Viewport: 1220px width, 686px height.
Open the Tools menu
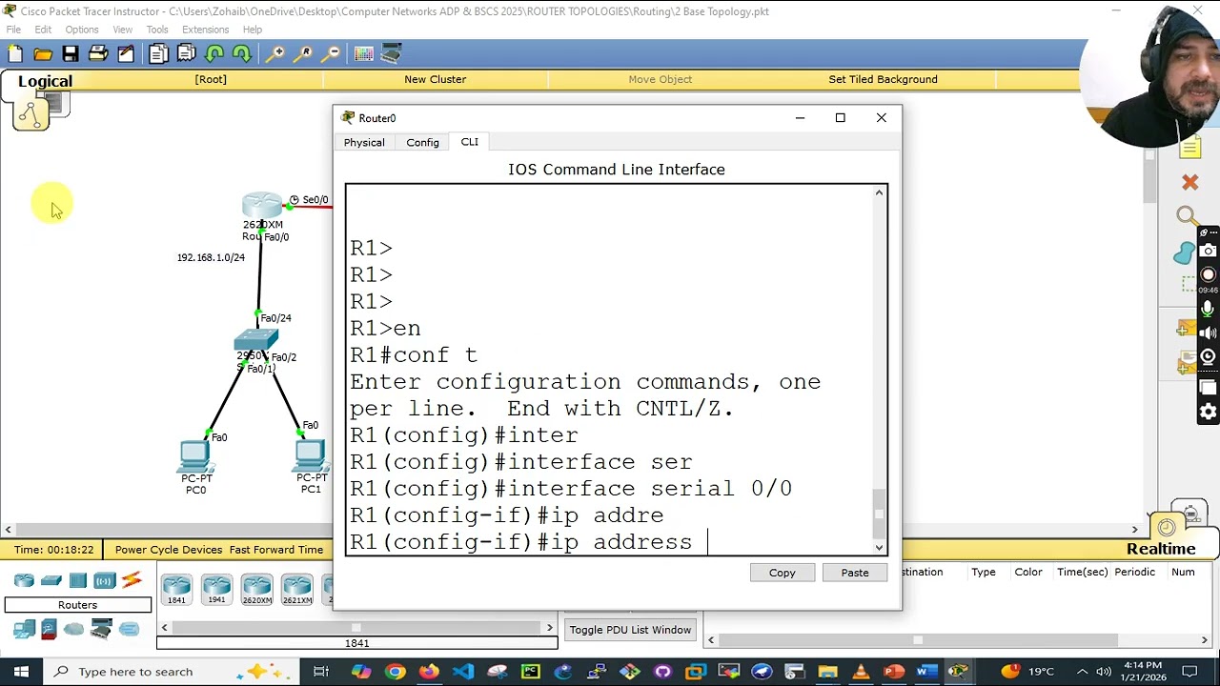click(x=157, y=30)
